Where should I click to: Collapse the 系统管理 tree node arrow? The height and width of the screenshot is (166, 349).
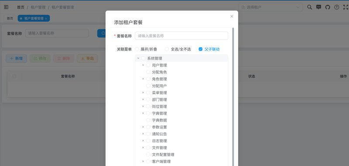coord(138,58)
